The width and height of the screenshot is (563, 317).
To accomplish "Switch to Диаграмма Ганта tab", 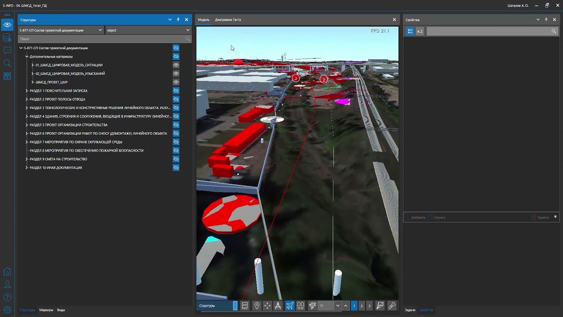I will pyautogui.click(x=228, y=20).
